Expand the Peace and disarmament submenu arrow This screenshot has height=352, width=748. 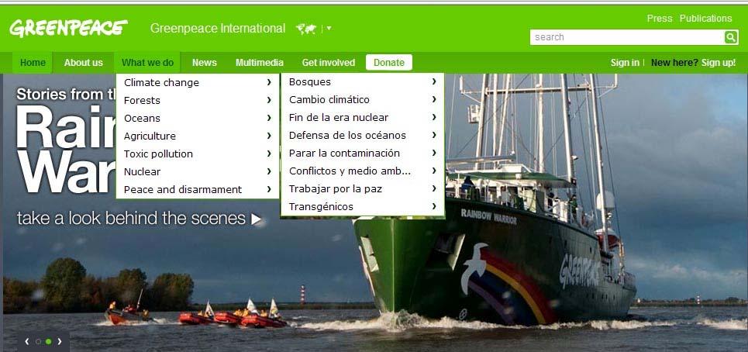click(269, 189)
